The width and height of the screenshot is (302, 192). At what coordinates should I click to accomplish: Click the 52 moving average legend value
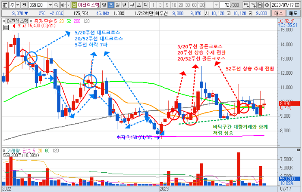(69, 21)
